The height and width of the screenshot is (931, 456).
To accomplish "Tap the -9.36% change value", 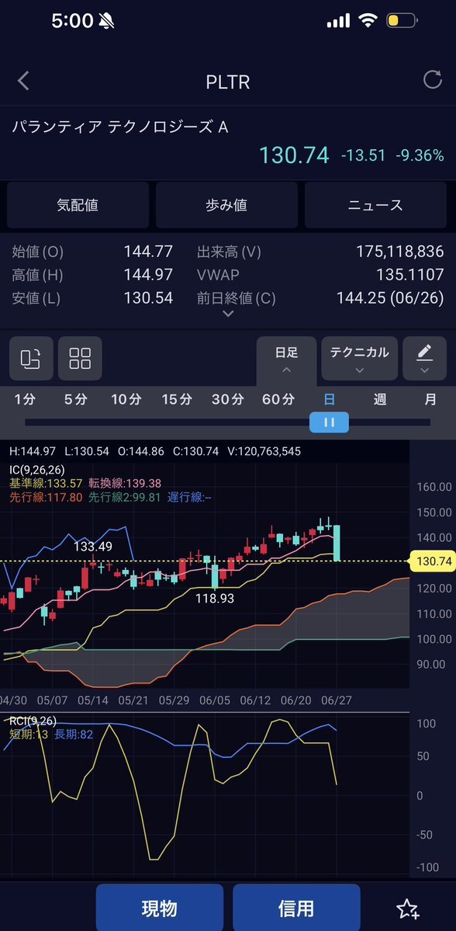I will 420,155.
